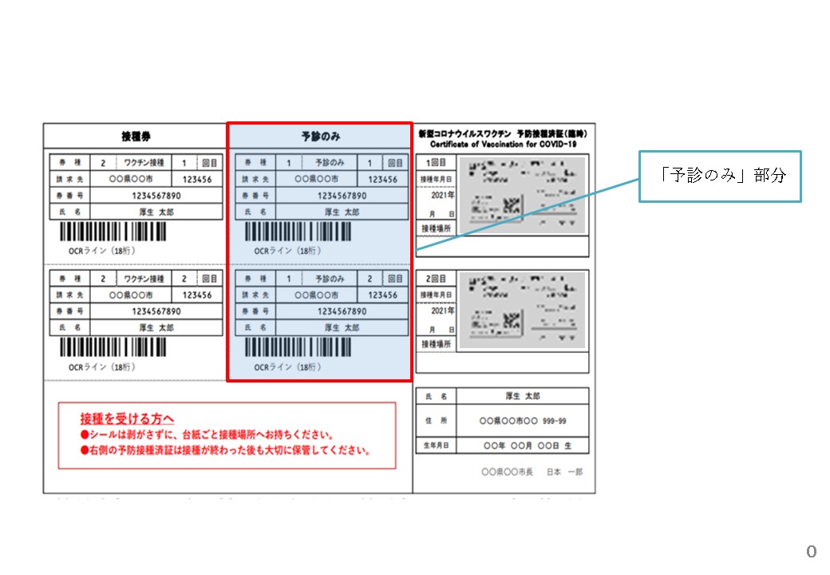Select the Certificate of Vaccination for COVID-19 title
Viewport: 830px width, 575px height.
pos(503,145)
